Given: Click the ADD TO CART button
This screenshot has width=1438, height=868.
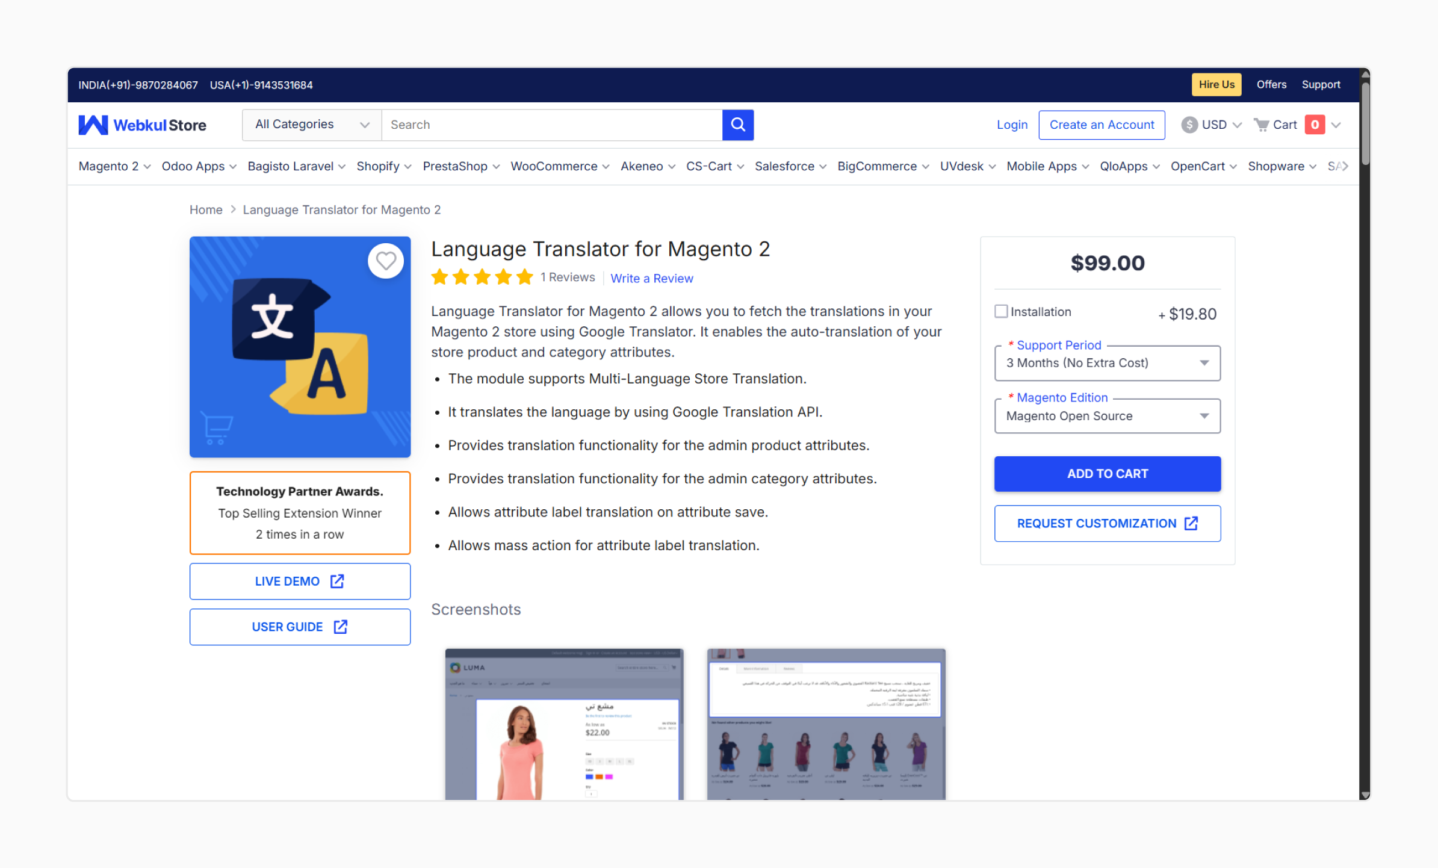Looking at the screenshot, I should point(1107,474).
